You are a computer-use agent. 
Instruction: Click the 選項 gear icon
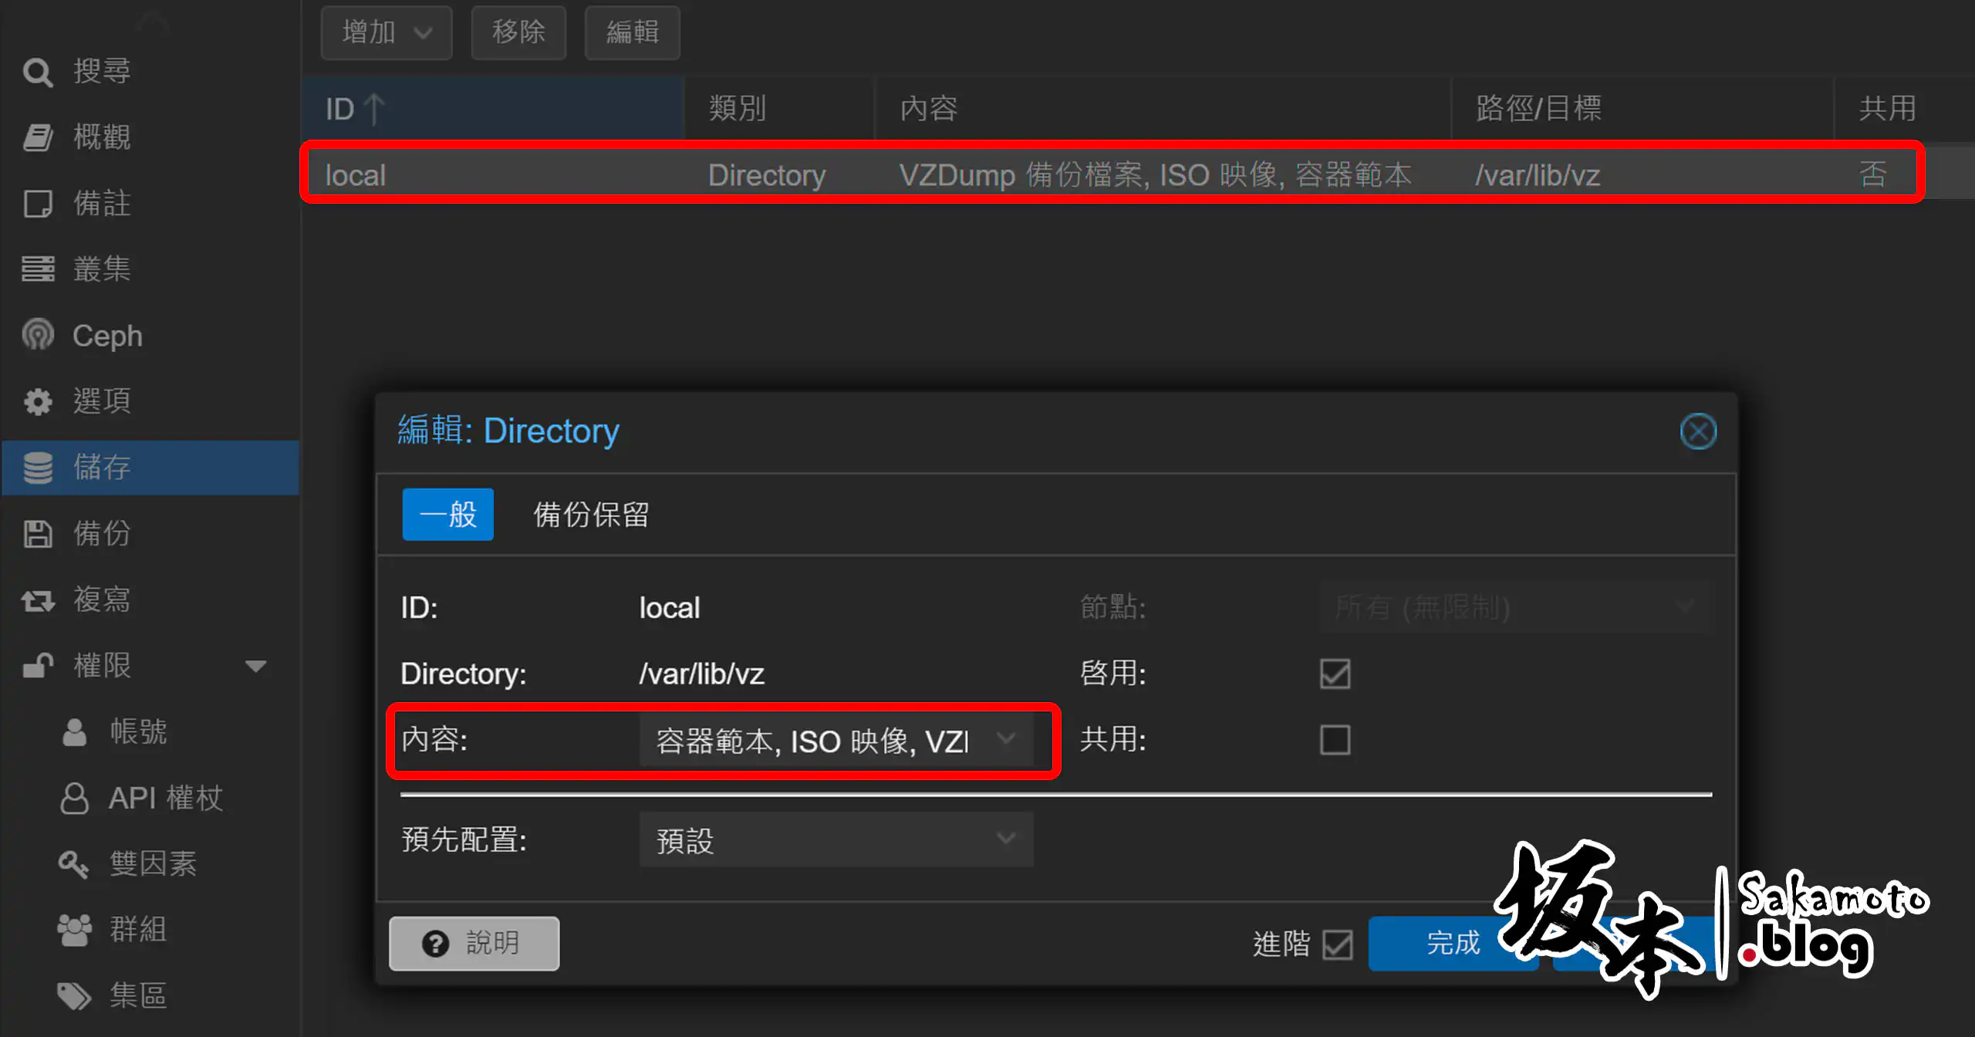pos(37,401)
